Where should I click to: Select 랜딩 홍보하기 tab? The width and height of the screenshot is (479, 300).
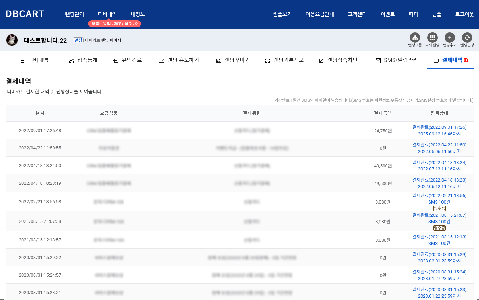(x=179, y=60)
